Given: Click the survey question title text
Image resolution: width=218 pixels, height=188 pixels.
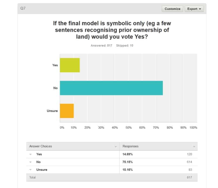Looking at the screenshot, I should tap(112, 30).
